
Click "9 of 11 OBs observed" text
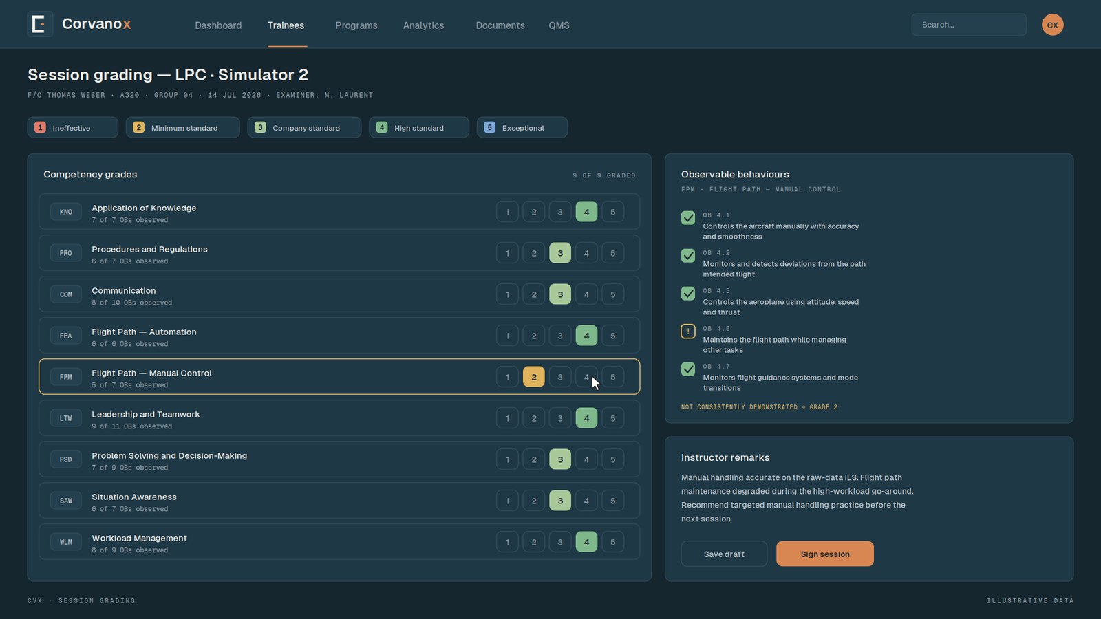pyautogui.click(x=132, y=426)
